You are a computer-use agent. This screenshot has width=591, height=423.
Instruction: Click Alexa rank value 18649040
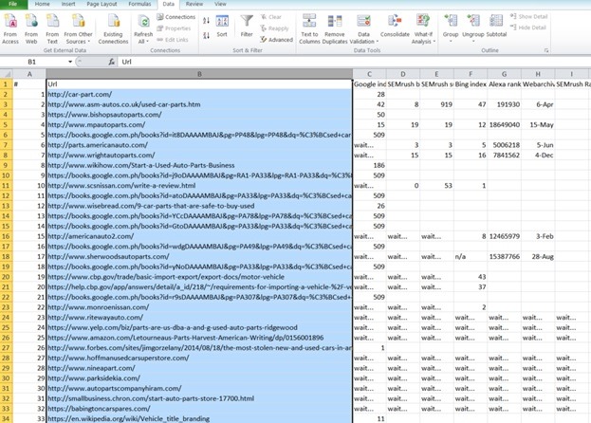[505, 124]
